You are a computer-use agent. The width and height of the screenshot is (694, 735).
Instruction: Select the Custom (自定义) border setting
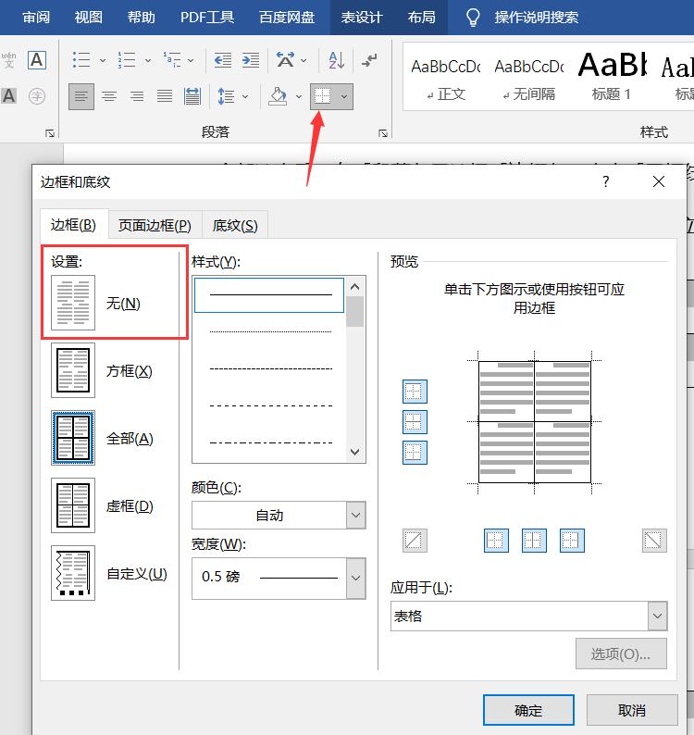(x=73, y=573)
